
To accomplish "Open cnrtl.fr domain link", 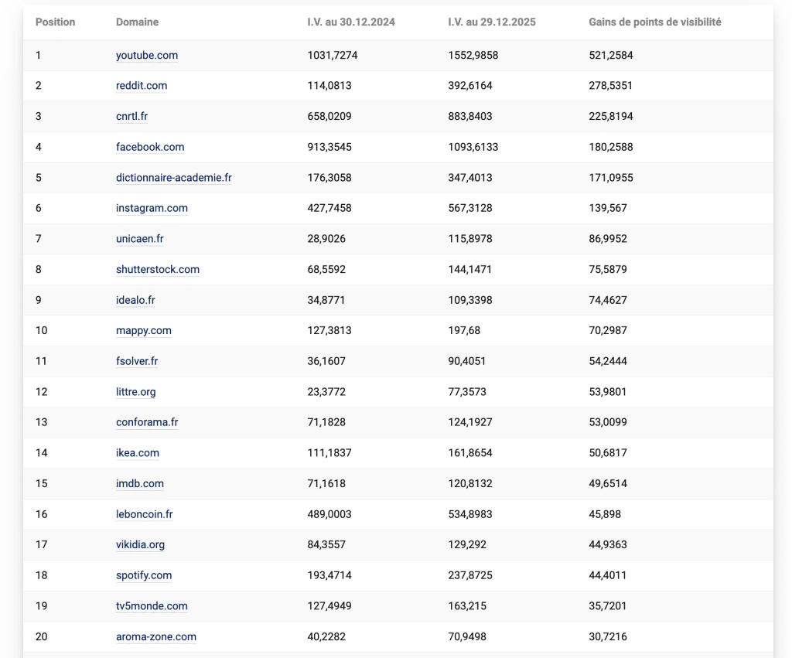I will 131,117.
